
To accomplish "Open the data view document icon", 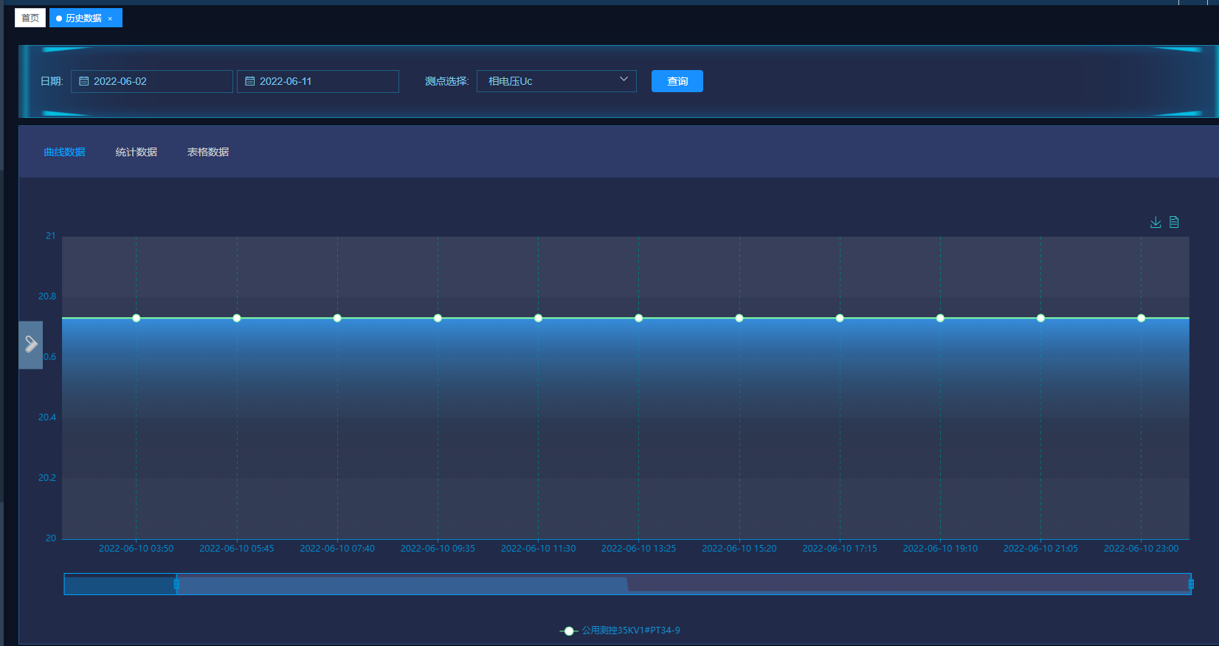I will [1174, 222].
